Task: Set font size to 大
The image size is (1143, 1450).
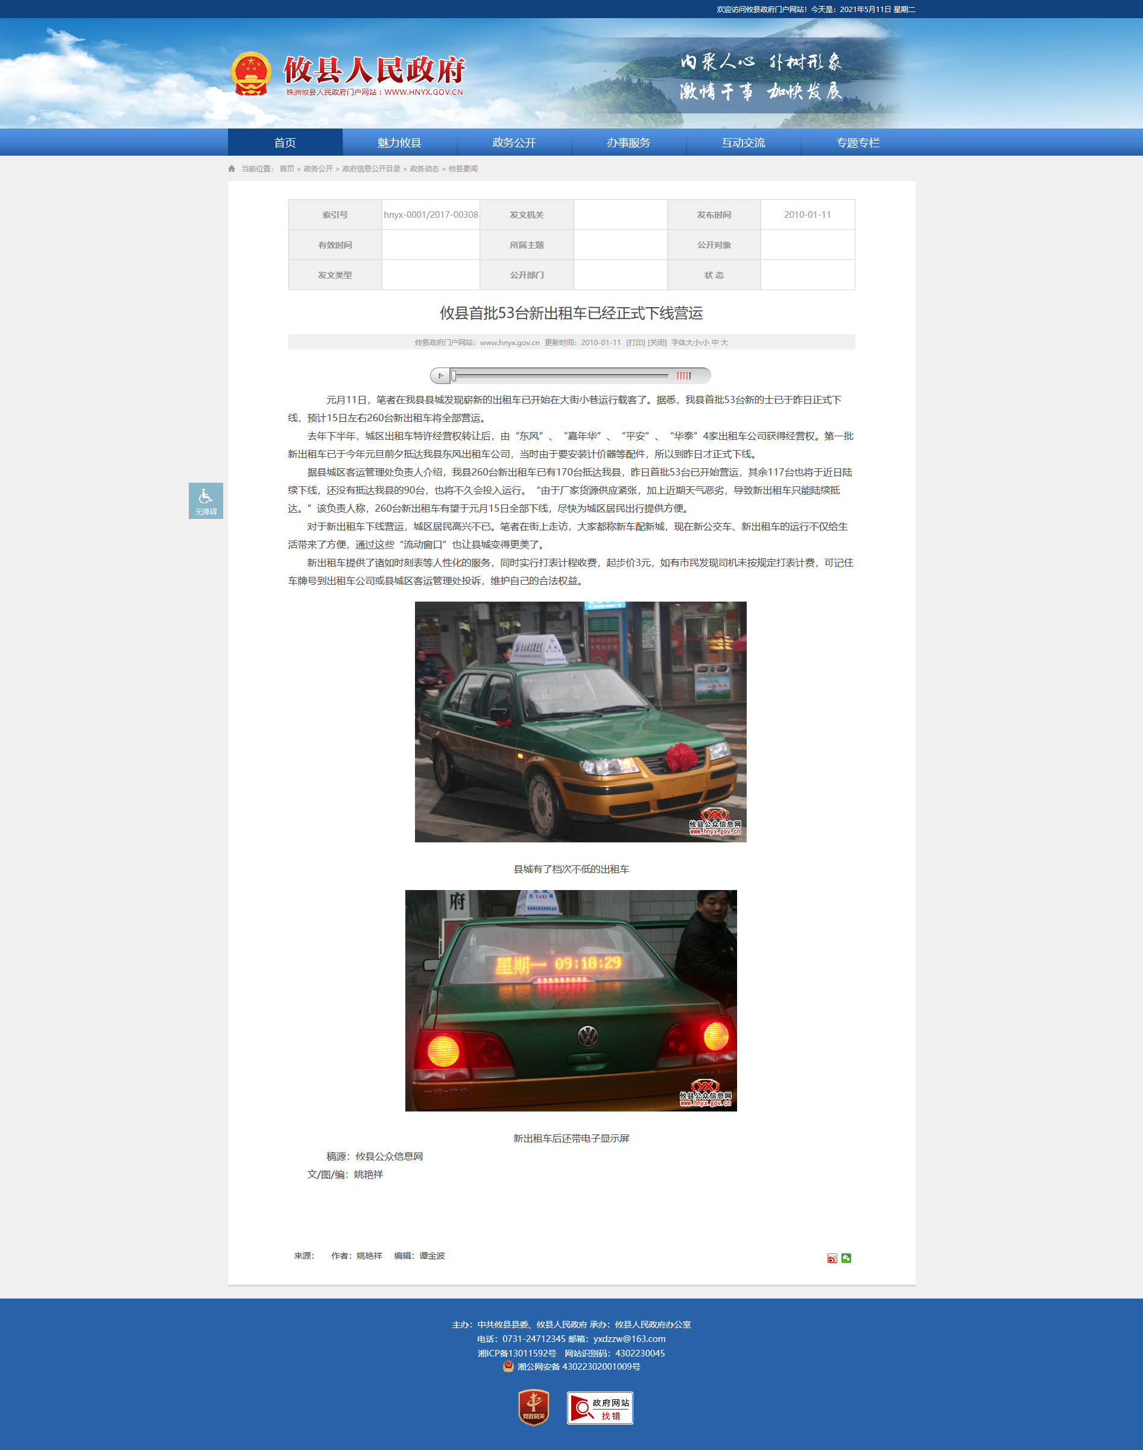Action: coord(724,342)
